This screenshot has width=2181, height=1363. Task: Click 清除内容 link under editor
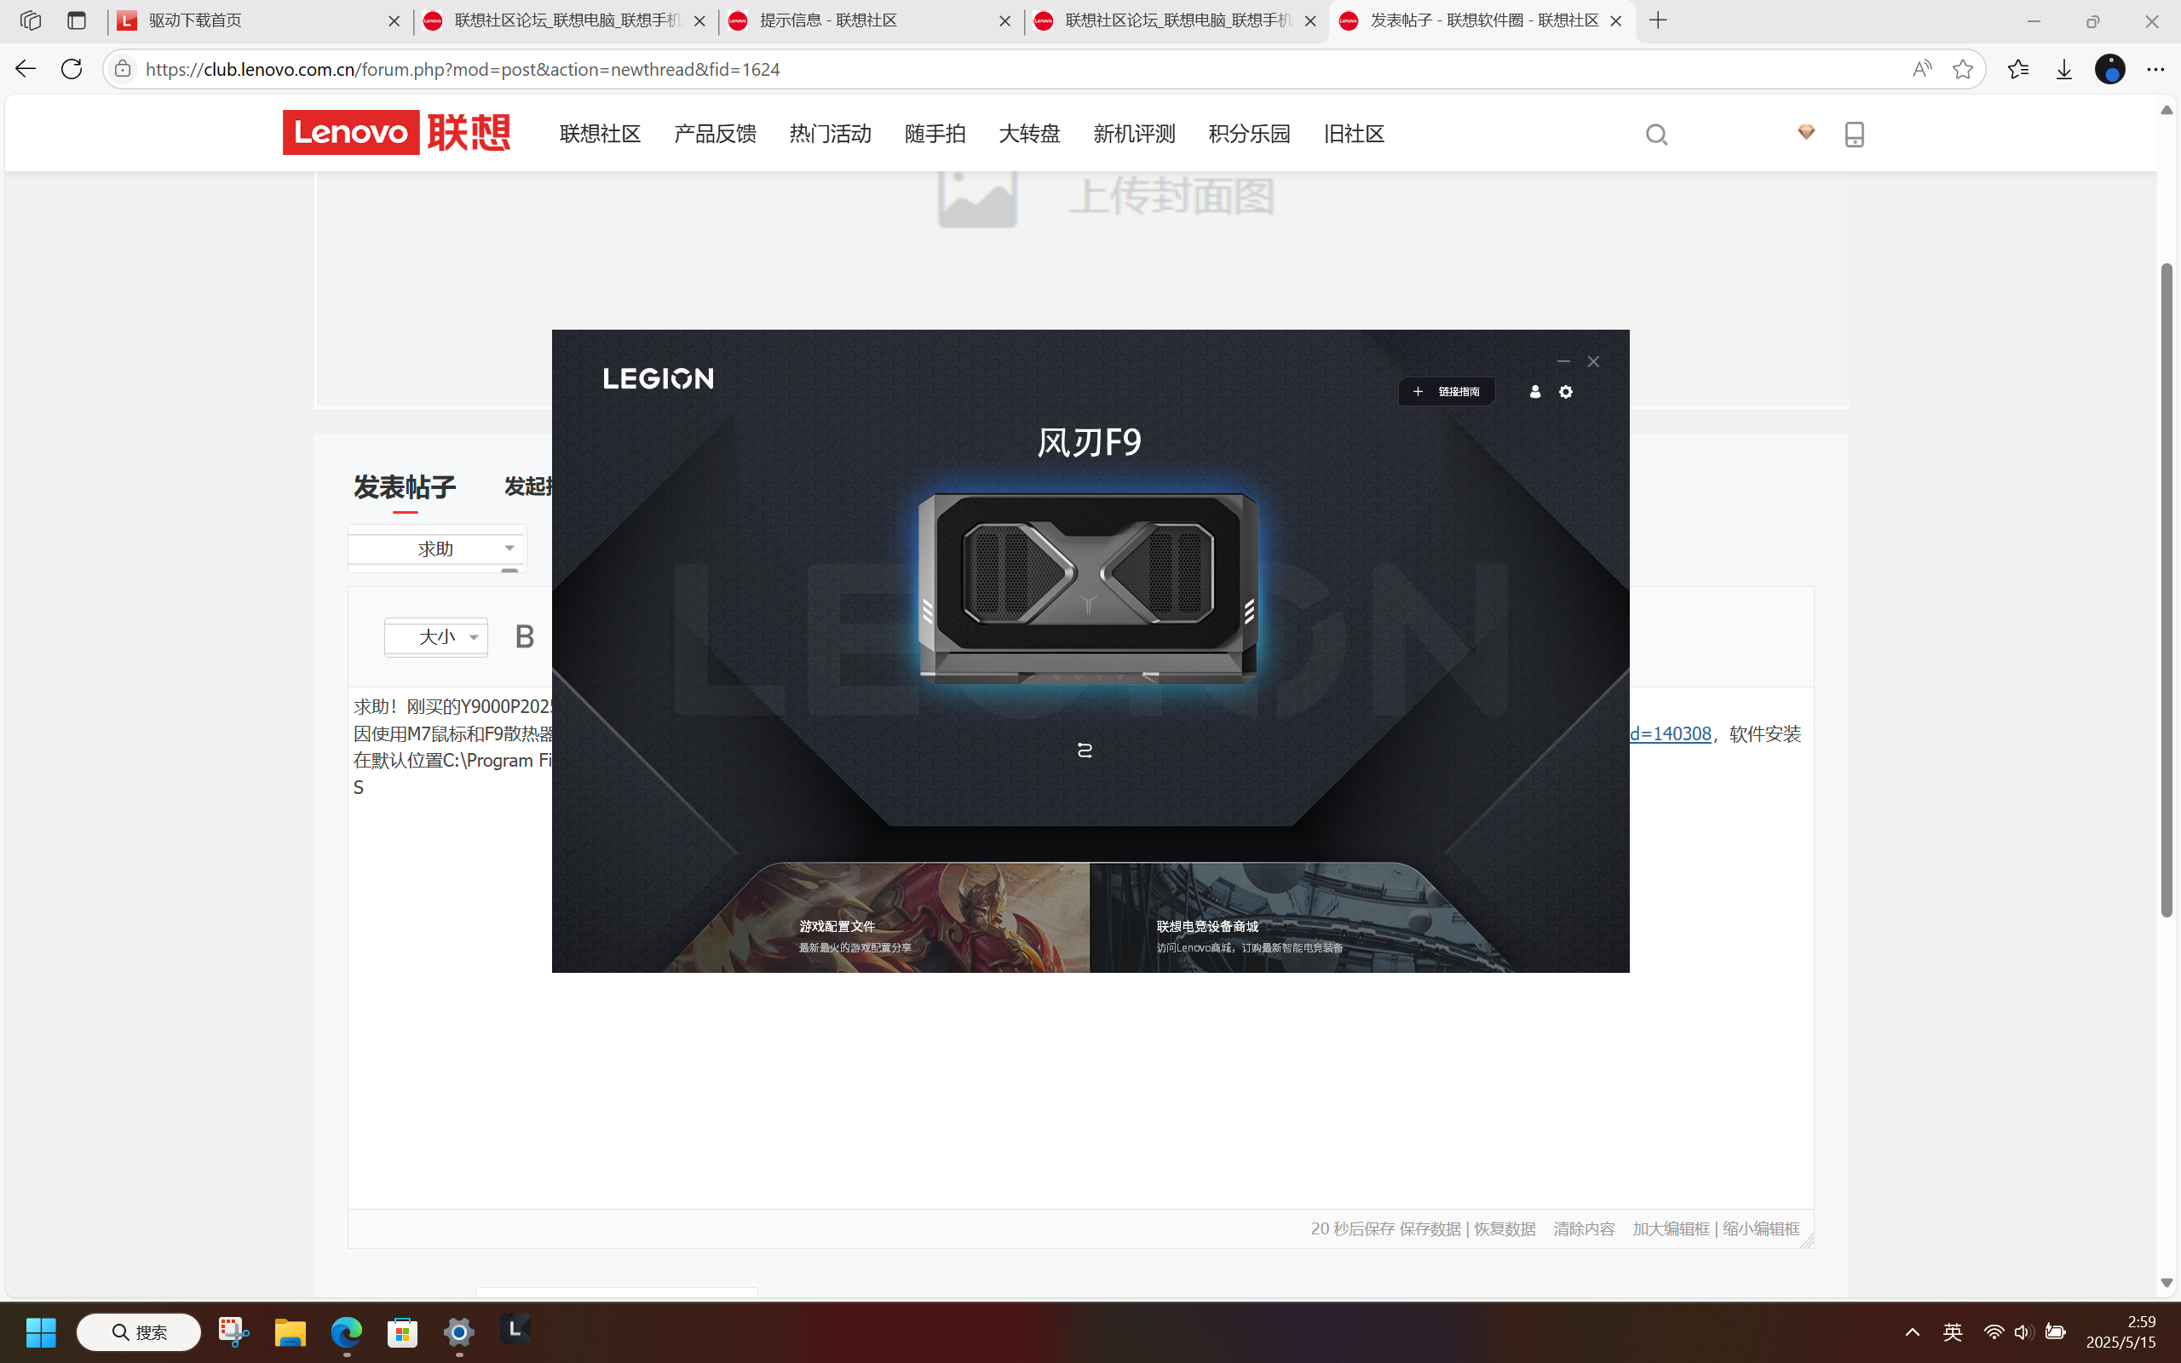tap(1585, 1228)
